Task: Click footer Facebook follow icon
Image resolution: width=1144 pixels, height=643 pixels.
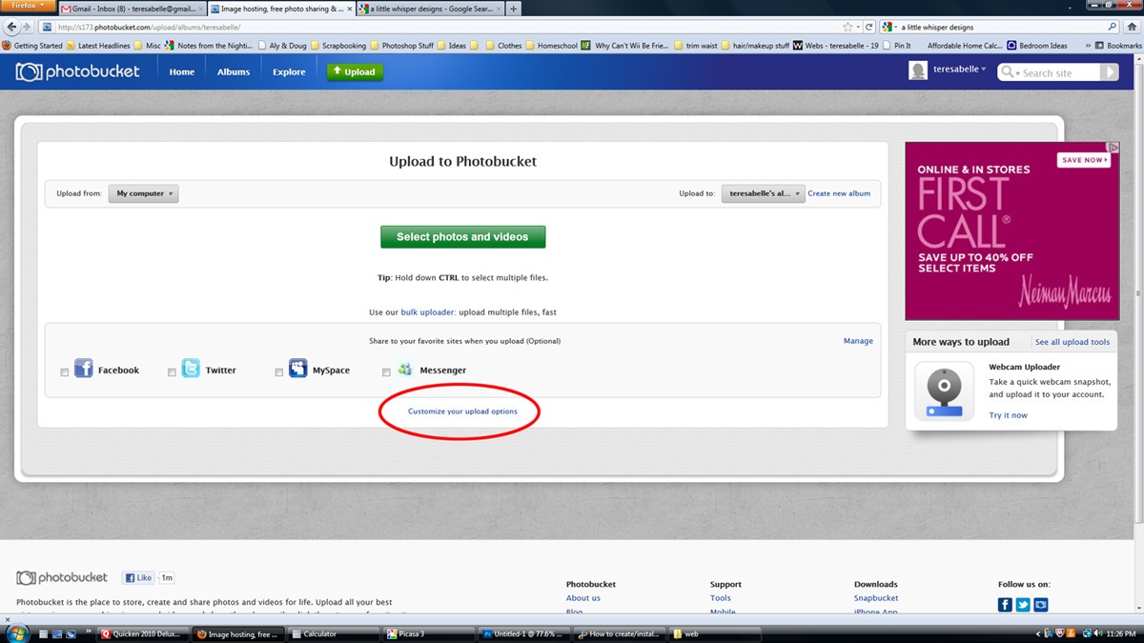Action: click(x=1005, y=605)
